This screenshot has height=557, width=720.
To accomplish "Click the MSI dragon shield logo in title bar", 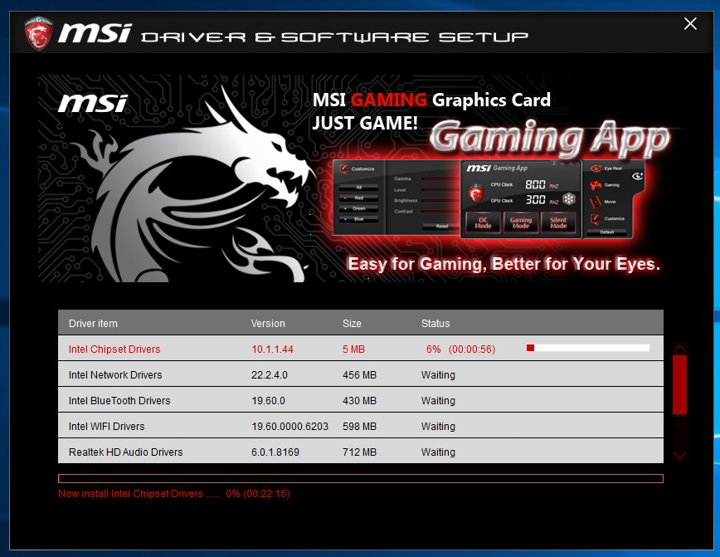I will 36,34.
